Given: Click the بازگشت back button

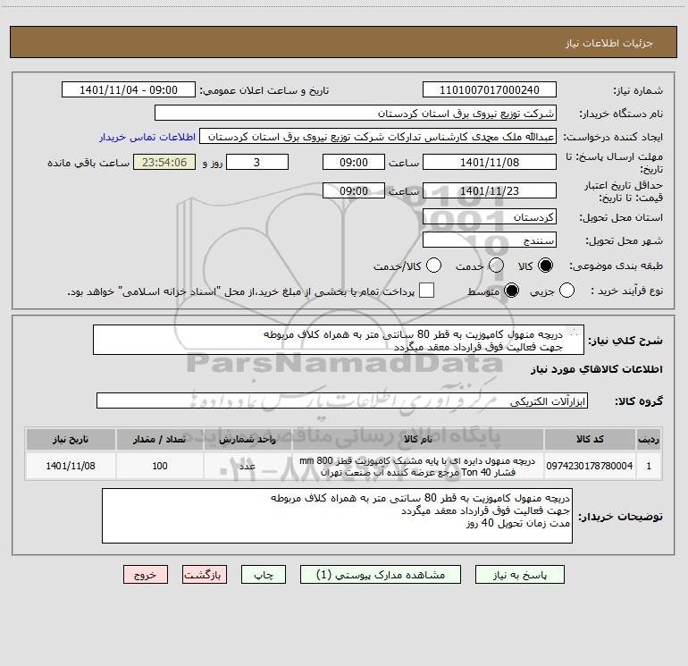Looking at the screenshot, I should pyautogui.click(x=205, y=575).
